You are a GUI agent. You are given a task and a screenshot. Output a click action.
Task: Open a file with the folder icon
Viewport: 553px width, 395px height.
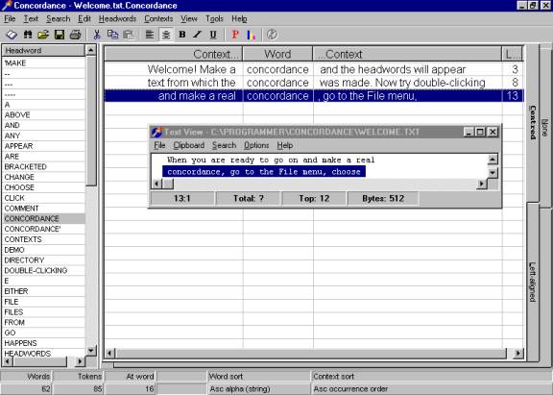click(43, 35)
